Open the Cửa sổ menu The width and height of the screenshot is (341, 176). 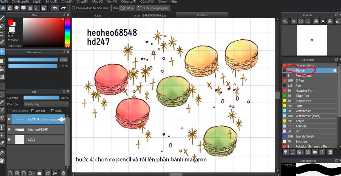pyautogui.click(x=147, y=2)
